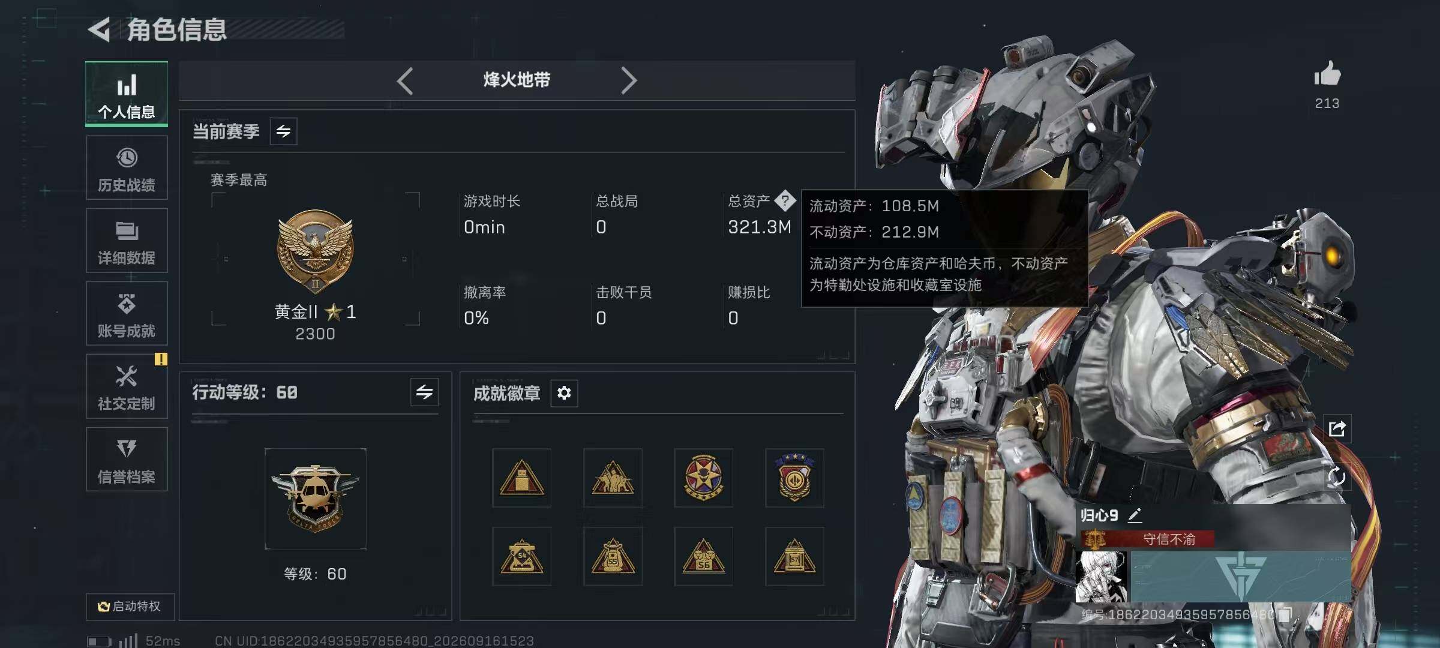Image resolution: width=1440 pixels, height=648 pixels.
Task: Toggle the 当前赛季 season switch
Action: click(x=283, y=131)
